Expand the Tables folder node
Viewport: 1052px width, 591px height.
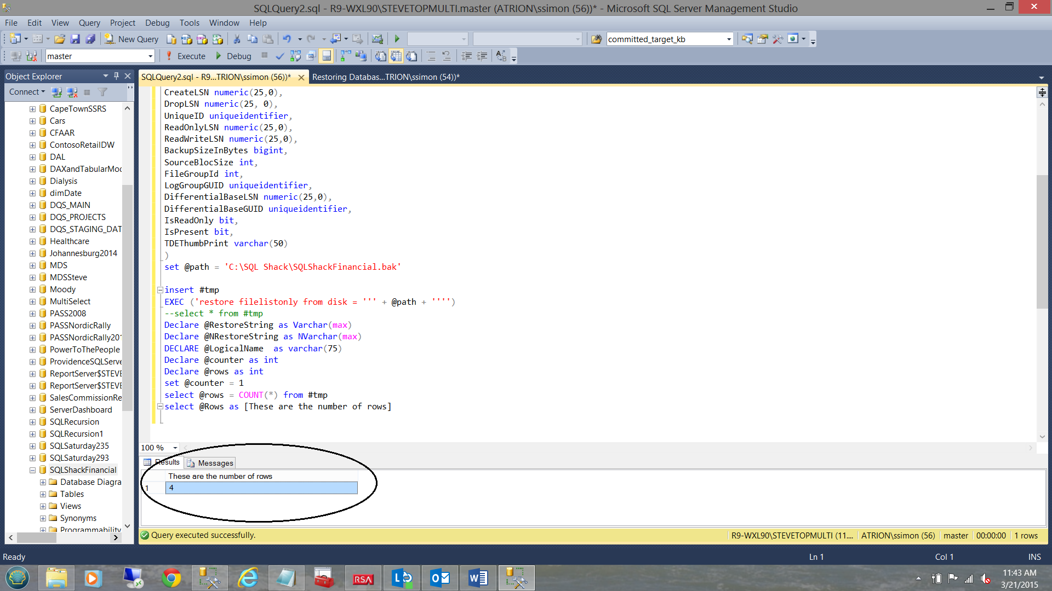[x=43, y=494]
